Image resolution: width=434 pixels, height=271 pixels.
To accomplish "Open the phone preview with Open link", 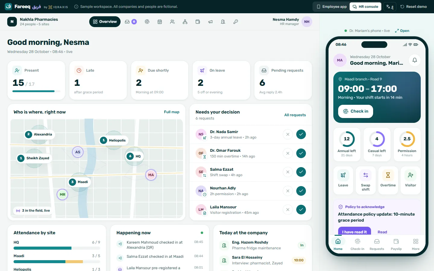I will click(x=402, y=31).
